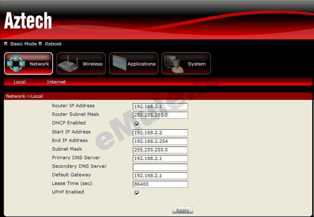Image resolution: width=314 pixels, height=217 pixels.
Task: Click the Start IP Address field
Action: pyautogui.click(x=160, y=133)
